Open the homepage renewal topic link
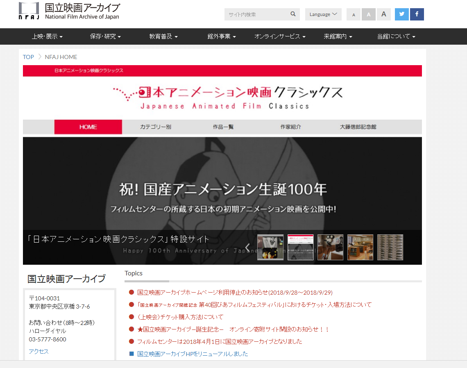 (x=193, y=354)
